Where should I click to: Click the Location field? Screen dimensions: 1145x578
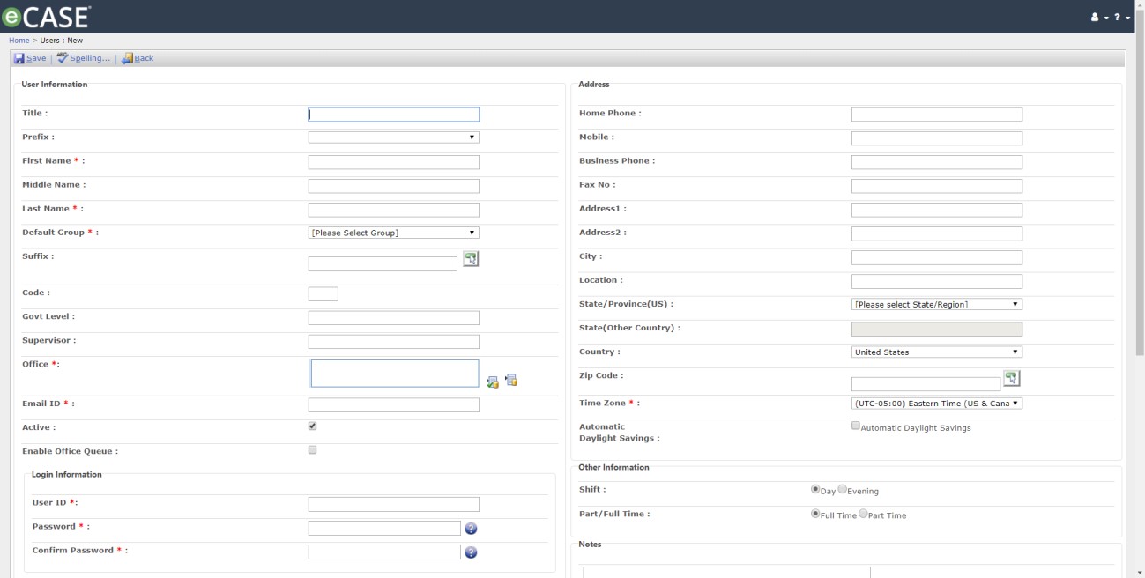(937, 281)
